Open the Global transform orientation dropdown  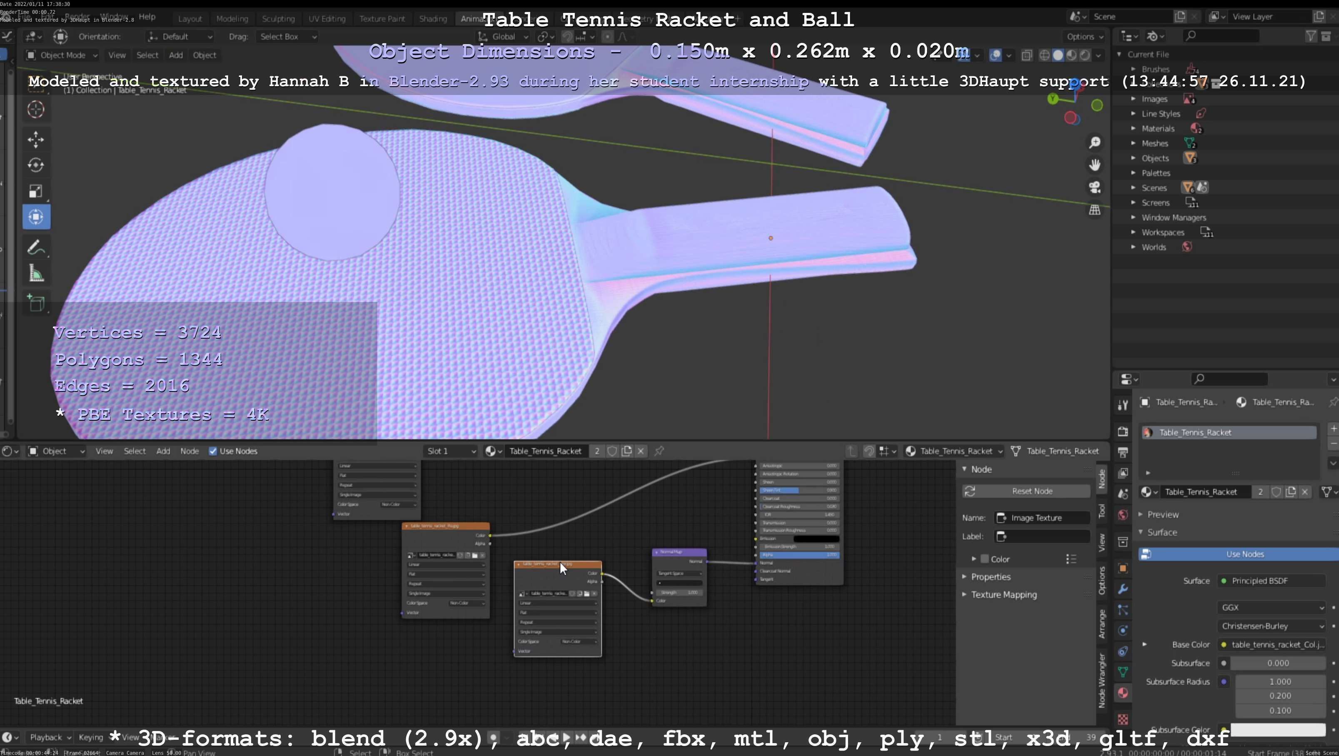pyautogui.click(x=503, y=36)
